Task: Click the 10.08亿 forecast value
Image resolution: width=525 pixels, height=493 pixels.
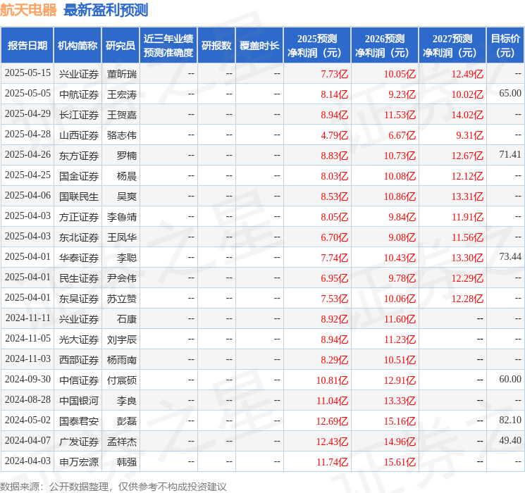Action: [400, 176]
